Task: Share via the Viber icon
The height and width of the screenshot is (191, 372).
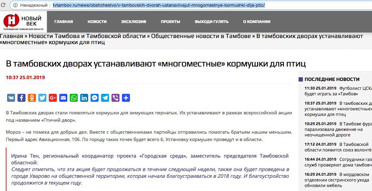Action: coord(116,98)
